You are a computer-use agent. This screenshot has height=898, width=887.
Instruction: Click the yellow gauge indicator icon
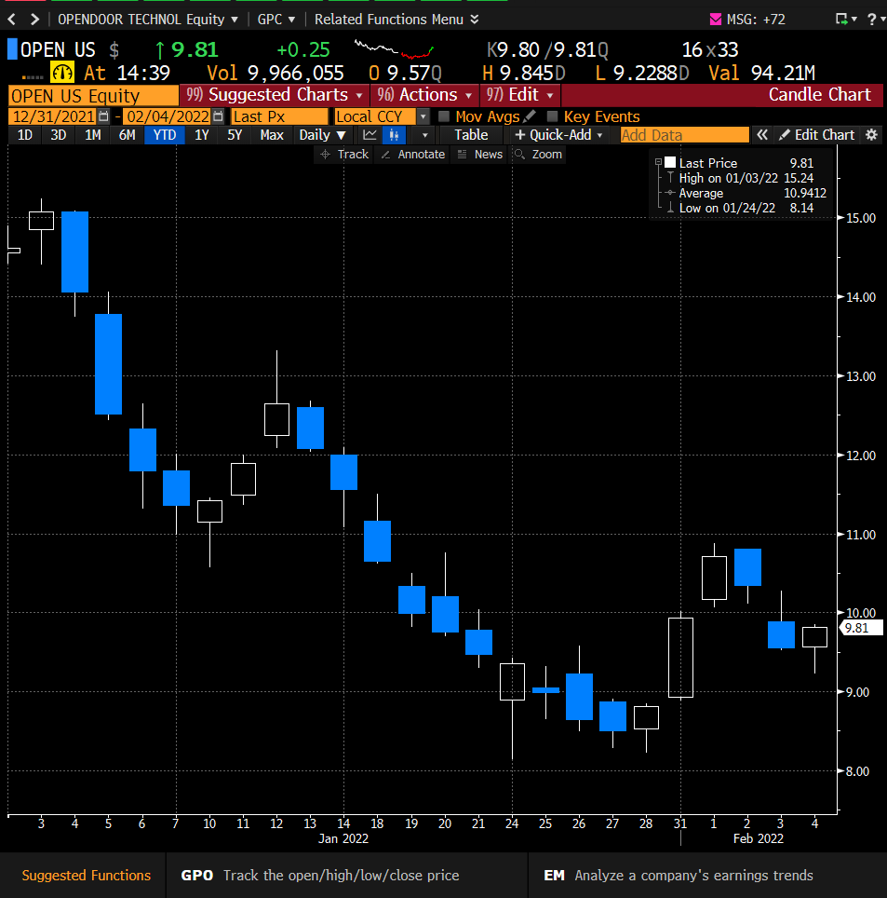point(62,74)
